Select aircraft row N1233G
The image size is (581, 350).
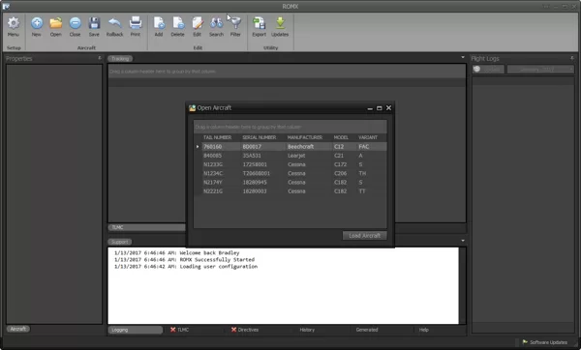coord(290,164)
